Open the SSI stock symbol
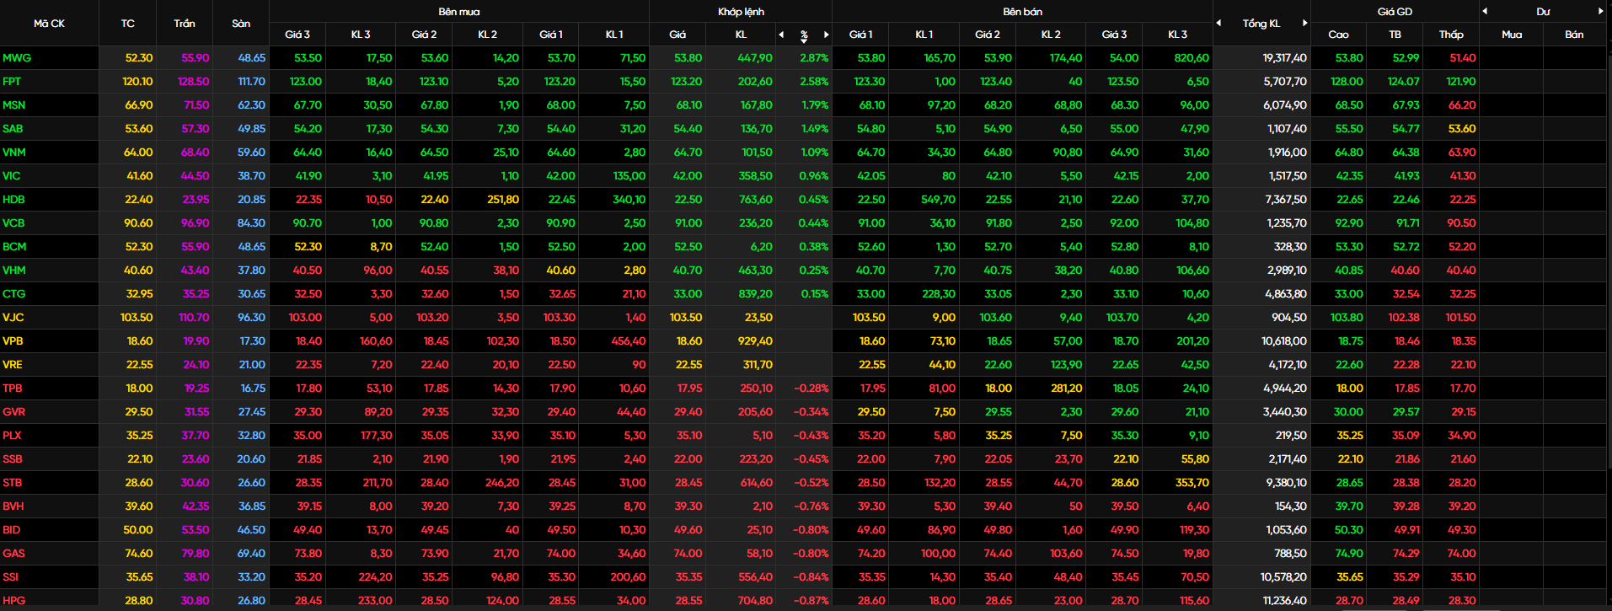The image size is (1612, 611). point(10,577)
